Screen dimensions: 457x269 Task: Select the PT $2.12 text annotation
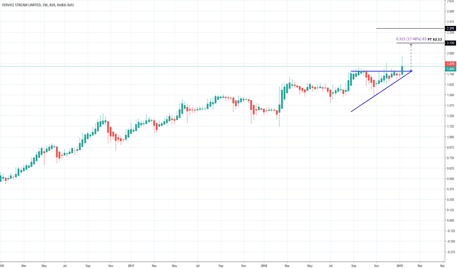[435, 39]
